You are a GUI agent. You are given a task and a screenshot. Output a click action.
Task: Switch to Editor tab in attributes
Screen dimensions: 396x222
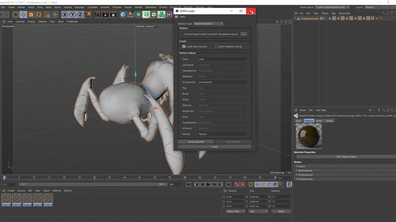coord(319,121)
